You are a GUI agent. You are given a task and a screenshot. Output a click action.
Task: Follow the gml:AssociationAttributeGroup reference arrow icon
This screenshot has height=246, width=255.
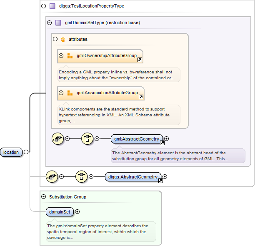coord(141,97)
